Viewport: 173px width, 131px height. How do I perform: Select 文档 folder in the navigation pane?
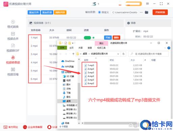67,88
